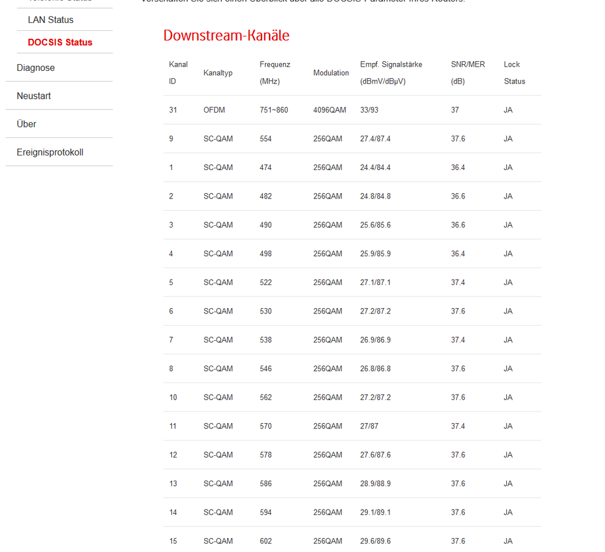Open the LAN Status page
Viewport: 605px width, 552px height.
50,20
